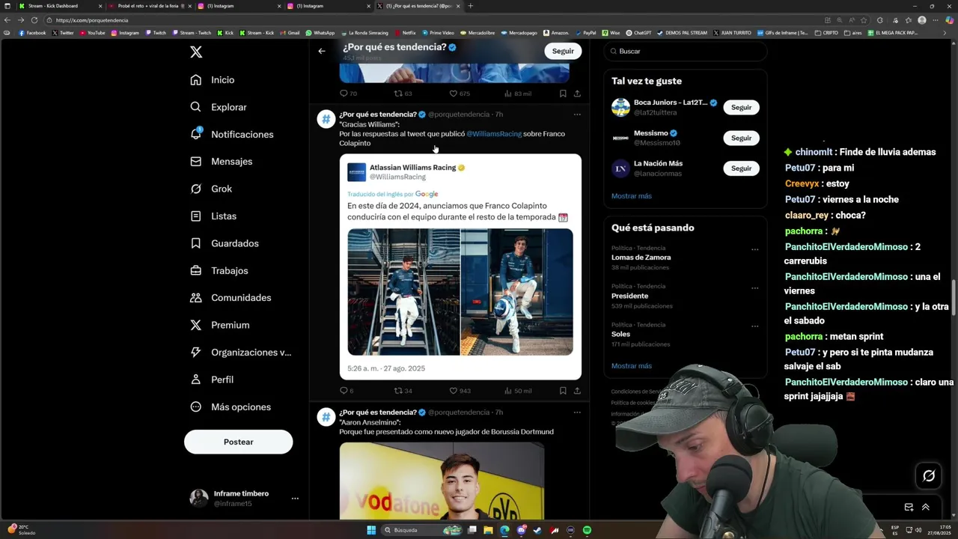View stats showing 50 mil on Williams tweet
The width and height of the screenshot is (958, 539).
click(518, 391)
